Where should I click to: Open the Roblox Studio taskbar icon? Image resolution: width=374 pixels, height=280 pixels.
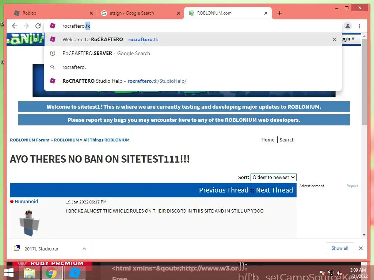coord(75,273)
